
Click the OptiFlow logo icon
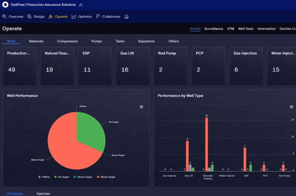[x=5, y=4]
